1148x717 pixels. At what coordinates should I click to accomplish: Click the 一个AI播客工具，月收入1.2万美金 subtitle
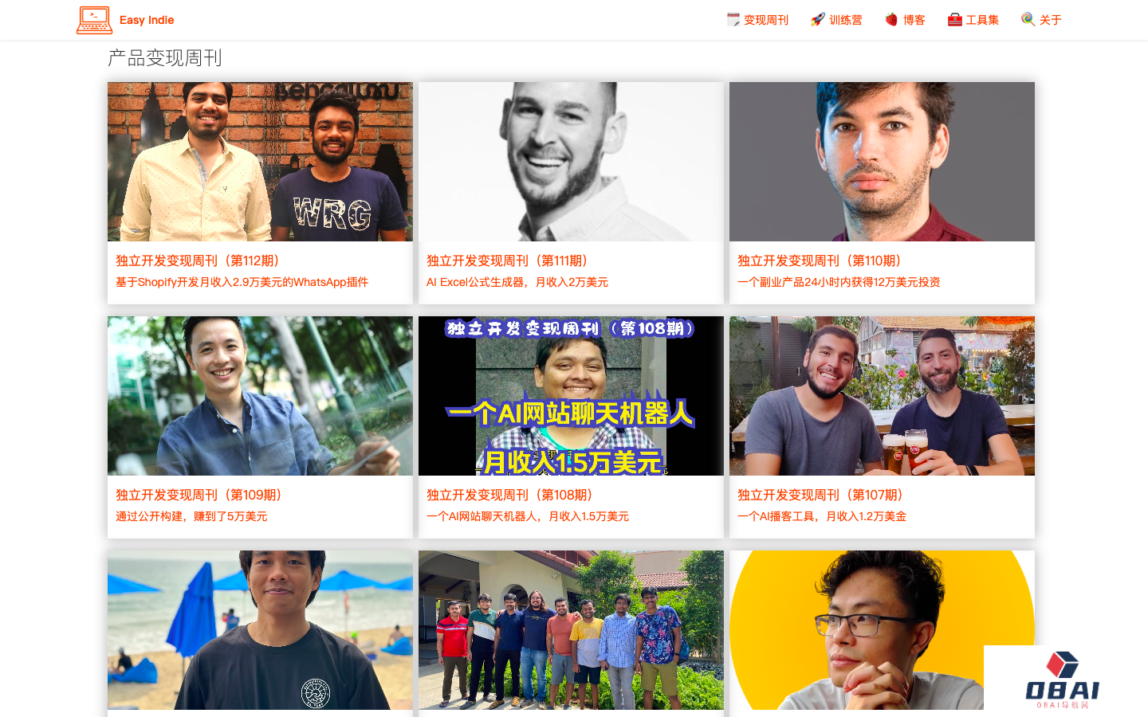point(822,516)
